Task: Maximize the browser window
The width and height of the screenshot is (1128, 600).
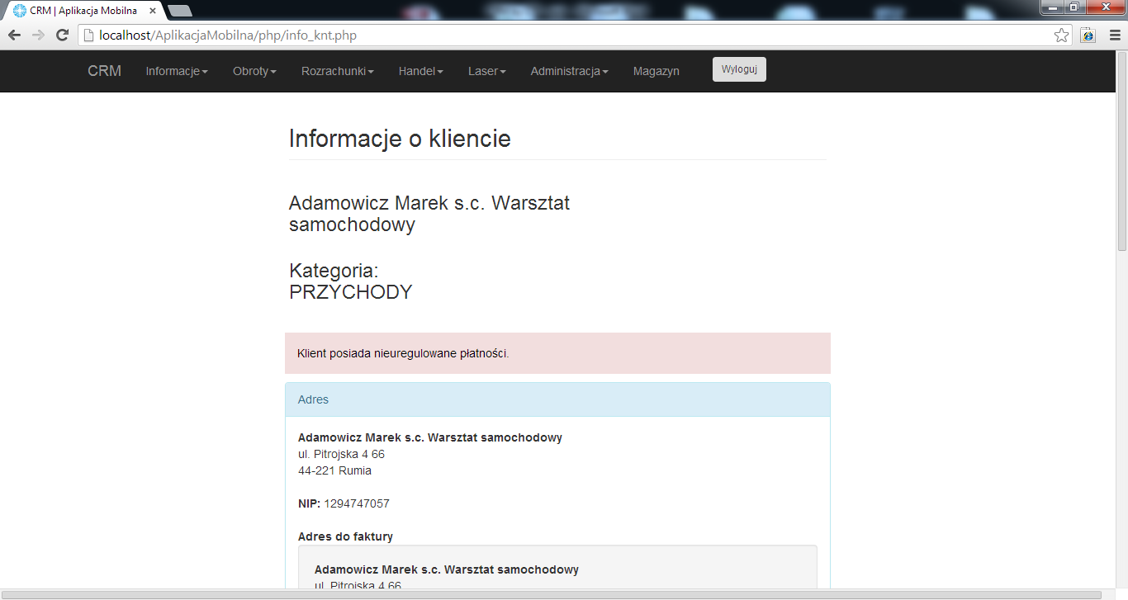Action: point(1074,7)
